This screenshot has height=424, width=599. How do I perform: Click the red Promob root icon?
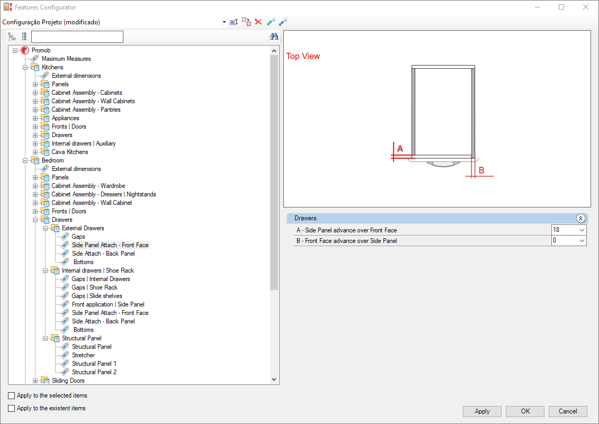(x=25, y=50)
